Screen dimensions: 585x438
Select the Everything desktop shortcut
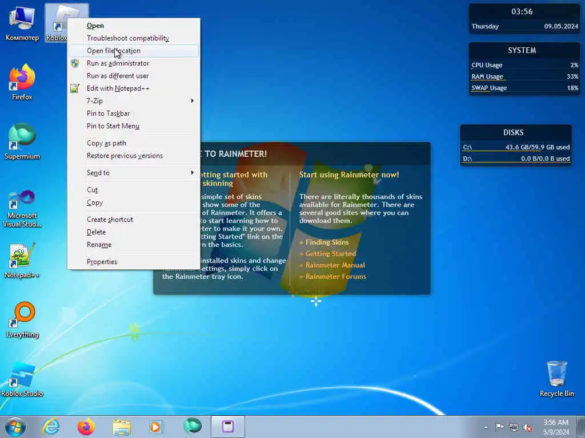pos(22,319)
